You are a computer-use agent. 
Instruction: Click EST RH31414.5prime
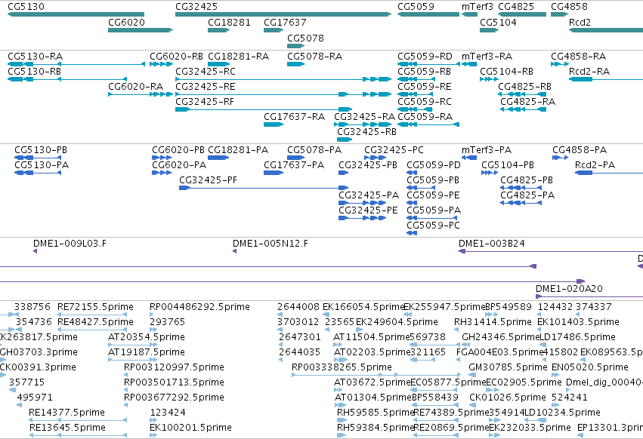tap(456, 330)
